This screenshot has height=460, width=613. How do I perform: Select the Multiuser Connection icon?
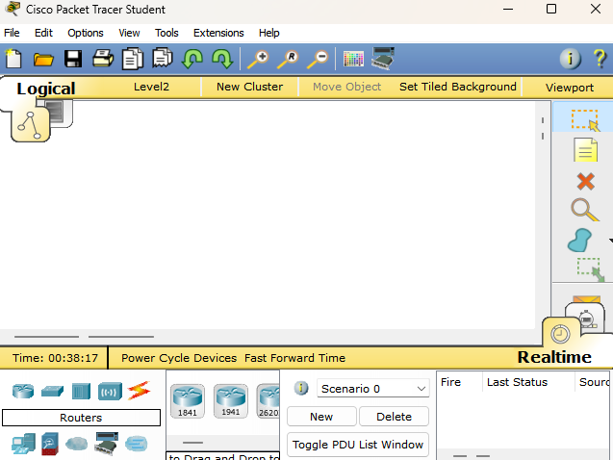[x=137, y=444]
